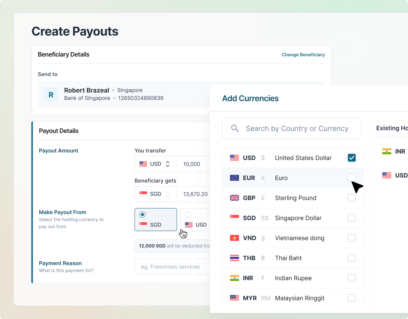Open the SGD currency dropdown under Beneficiary gets

pos(156,194)
